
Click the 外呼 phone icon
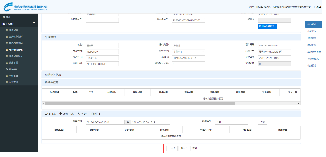79,114
